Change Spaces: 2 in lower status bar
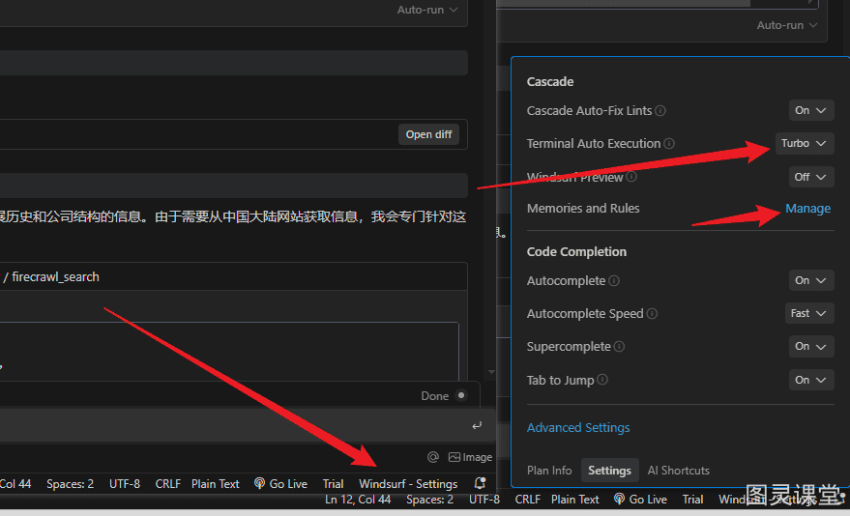This screenshot has width=850, height=516. (x=430, y=500)
